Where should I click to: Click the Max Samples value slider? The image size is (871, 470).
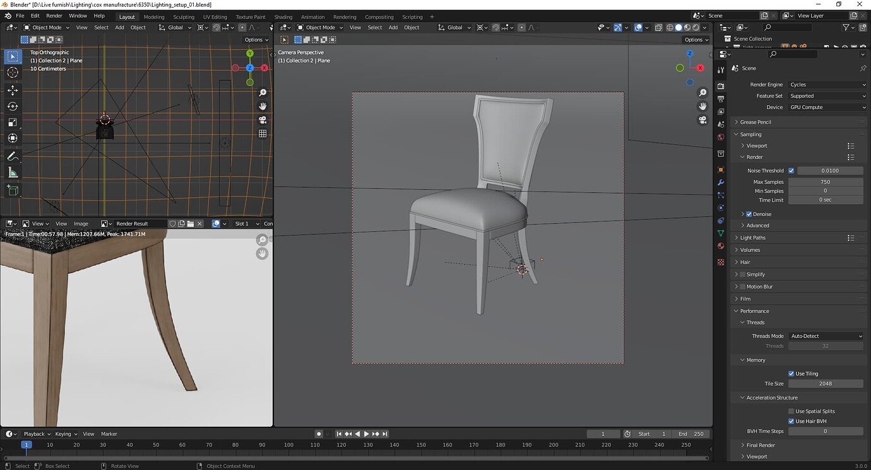pyautogui.click(x=826, y=181)
